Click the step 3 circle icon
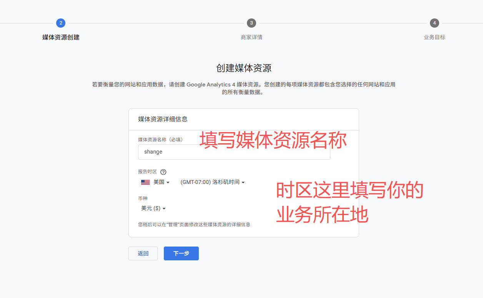The height and width of the screenshot is (298, 483). pyautogui.click(x=251, y=23)
